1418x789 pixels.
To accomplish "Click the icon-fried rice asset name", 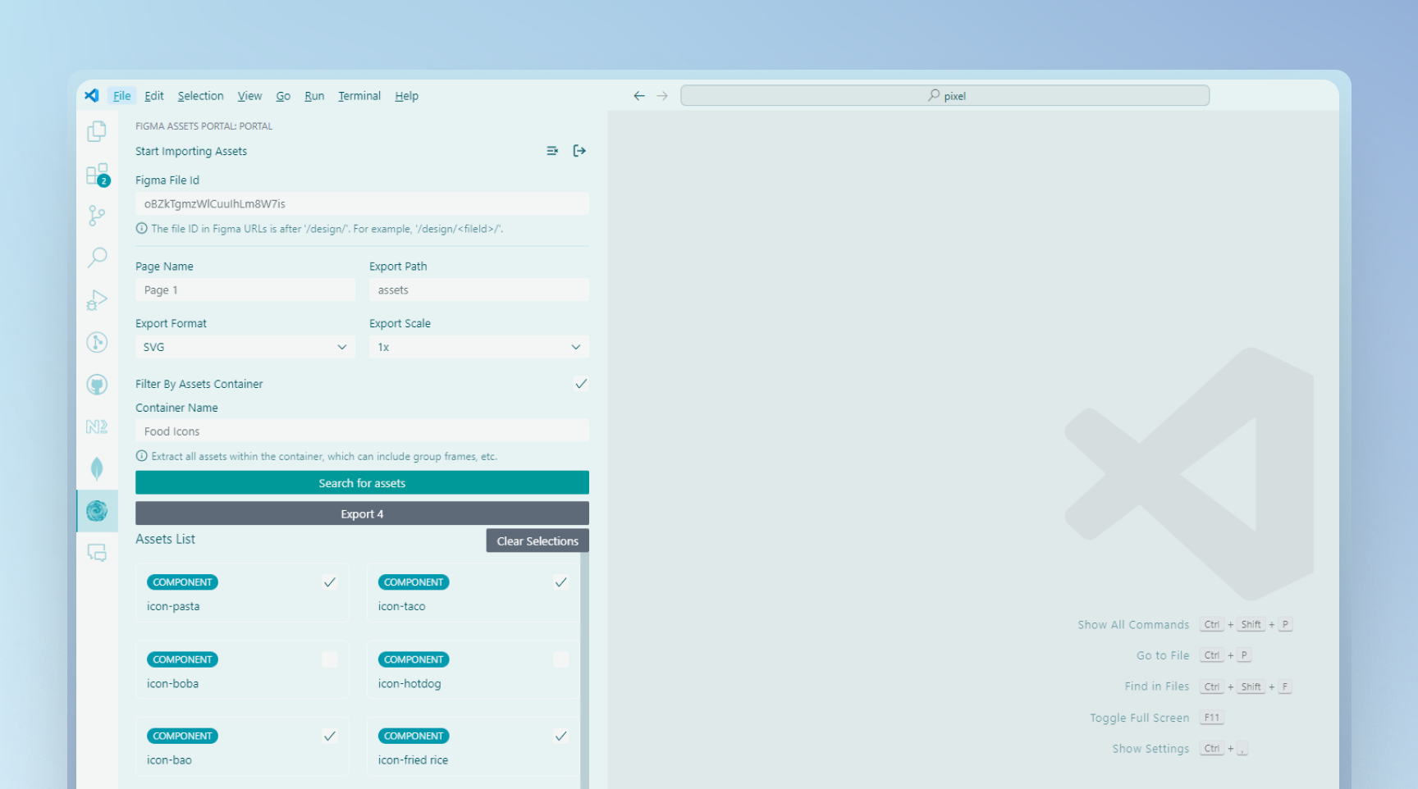I will tap(413, 760).
